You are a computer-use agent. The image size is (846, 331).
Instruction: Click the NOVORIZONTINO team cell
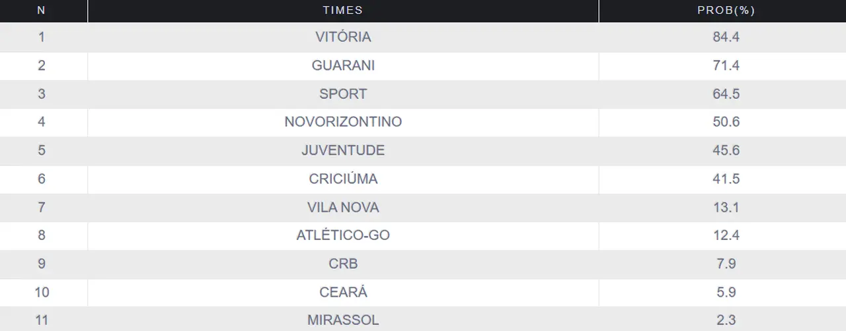[x=343, y=122]
